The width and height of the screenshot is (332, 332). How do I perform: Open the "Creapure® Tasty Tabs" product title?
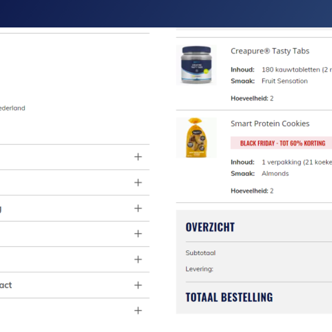pyautogui.click(x=270, y=51)
